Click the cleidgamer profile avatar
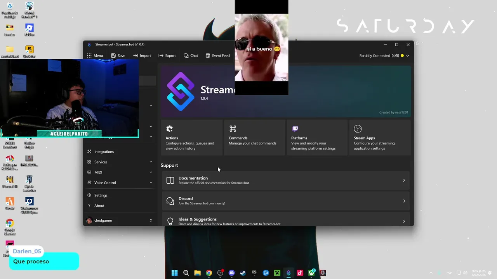The height and width of the screenshot is (279, 497). click(89, 220)
